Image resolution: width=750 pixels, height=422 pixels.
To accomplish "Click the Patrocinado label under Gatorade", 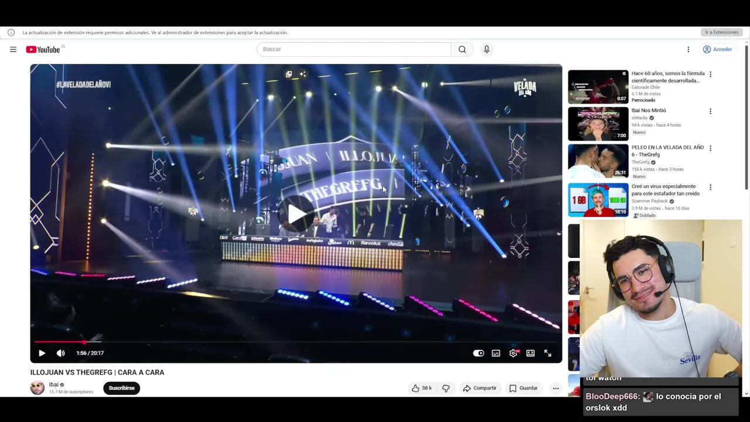I will [x=643, y=100].
